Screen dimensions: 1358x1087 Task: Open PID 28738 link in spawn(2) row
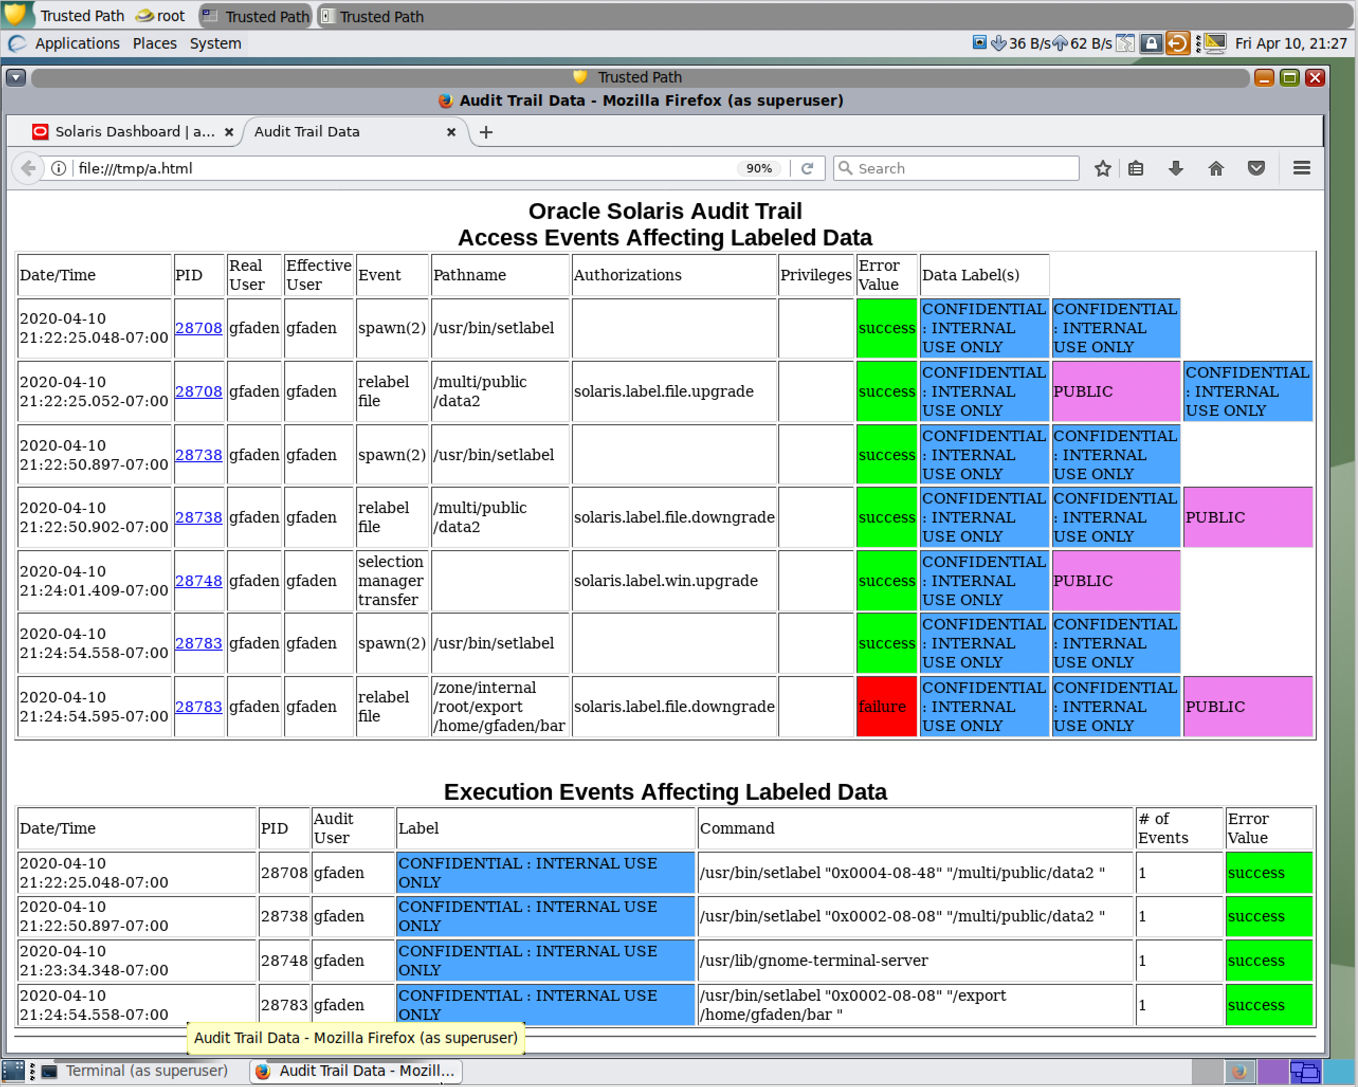(198, 455)
